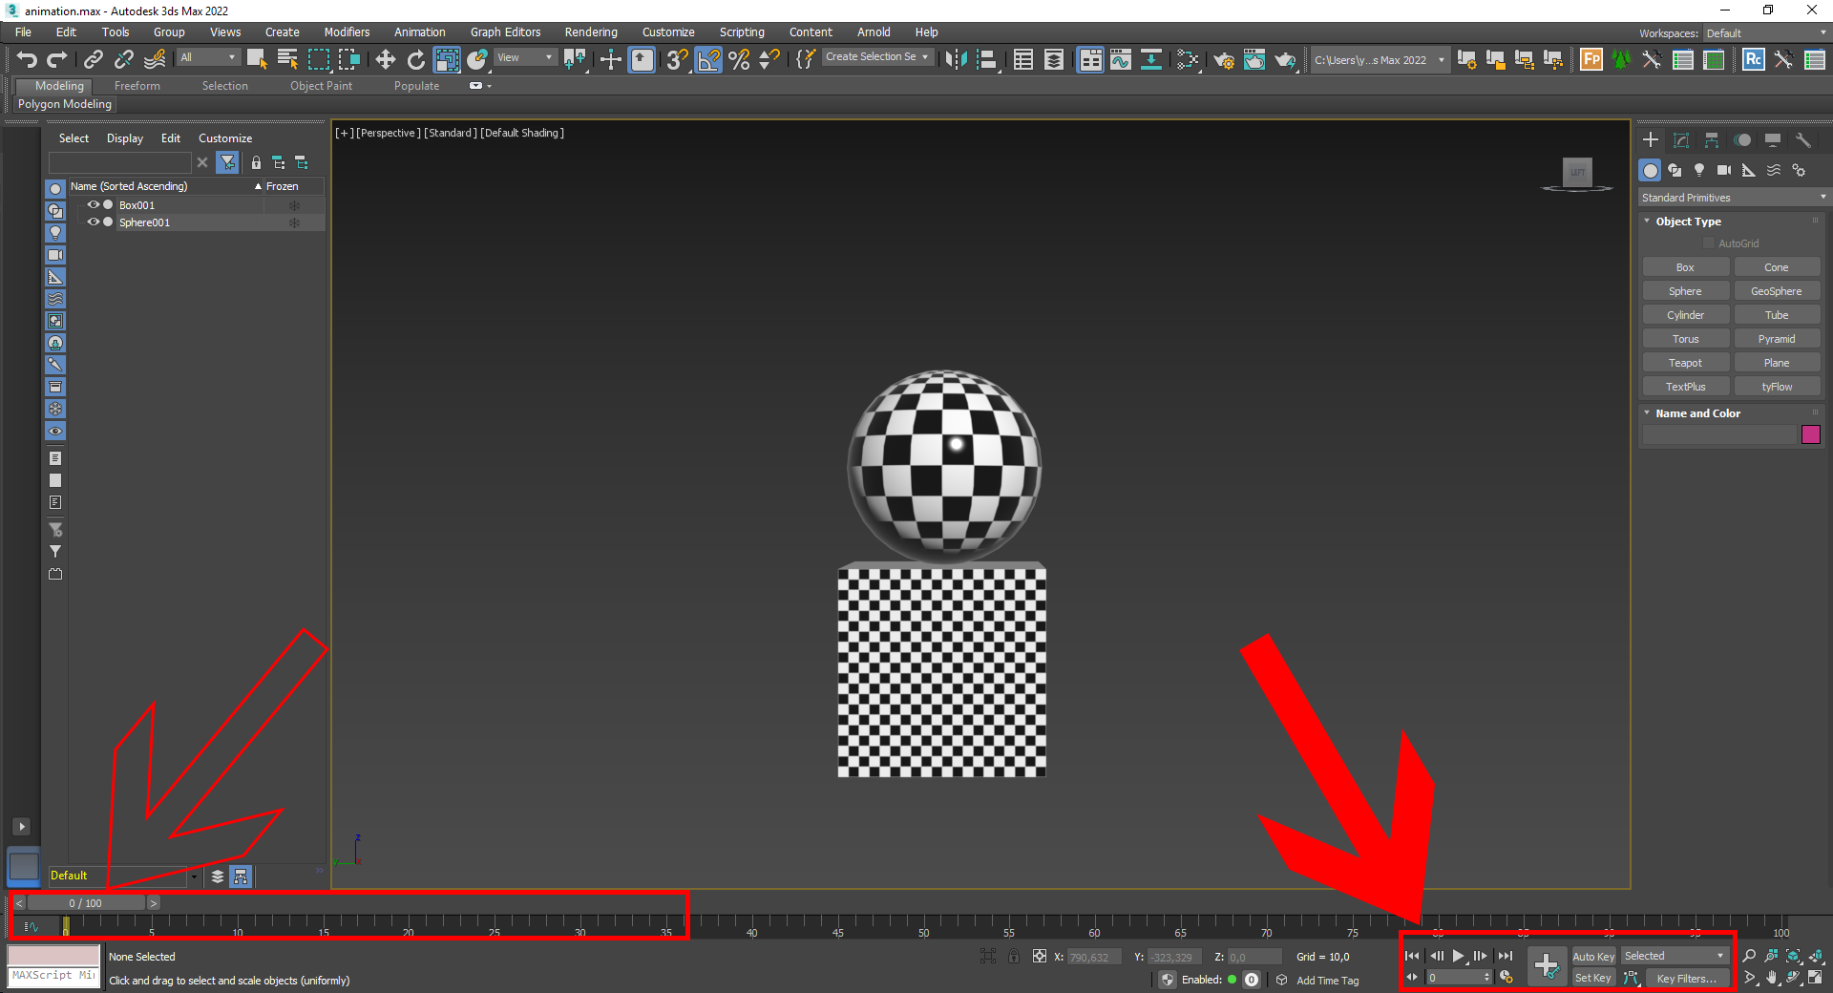Collapse the Object Type rollout
This screenshot has height=993, width=1833.
pyautogui.click(x=1688, y=222)
